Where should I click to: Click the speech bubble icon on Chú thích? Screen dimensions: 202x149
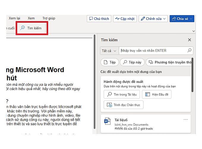pyautogui.click(x=91, y=18)
